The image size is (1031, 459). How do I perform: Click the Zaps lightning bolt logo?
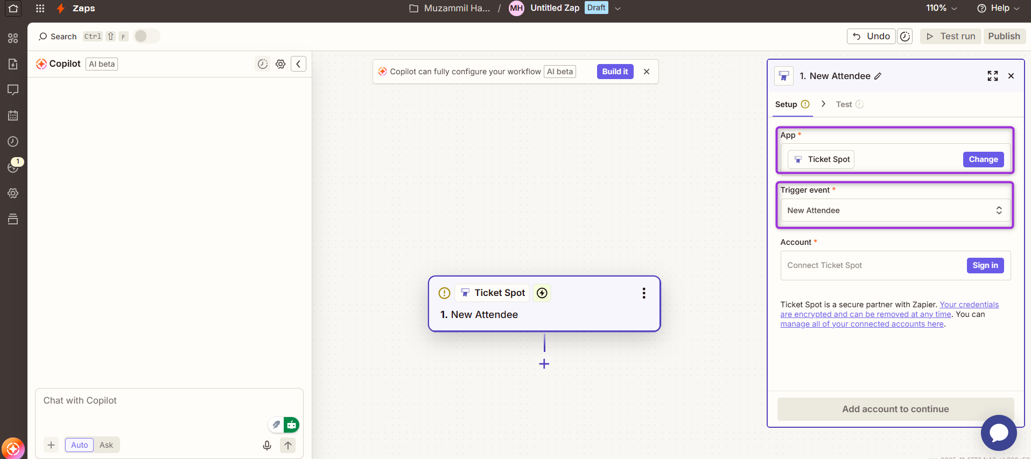61,9
